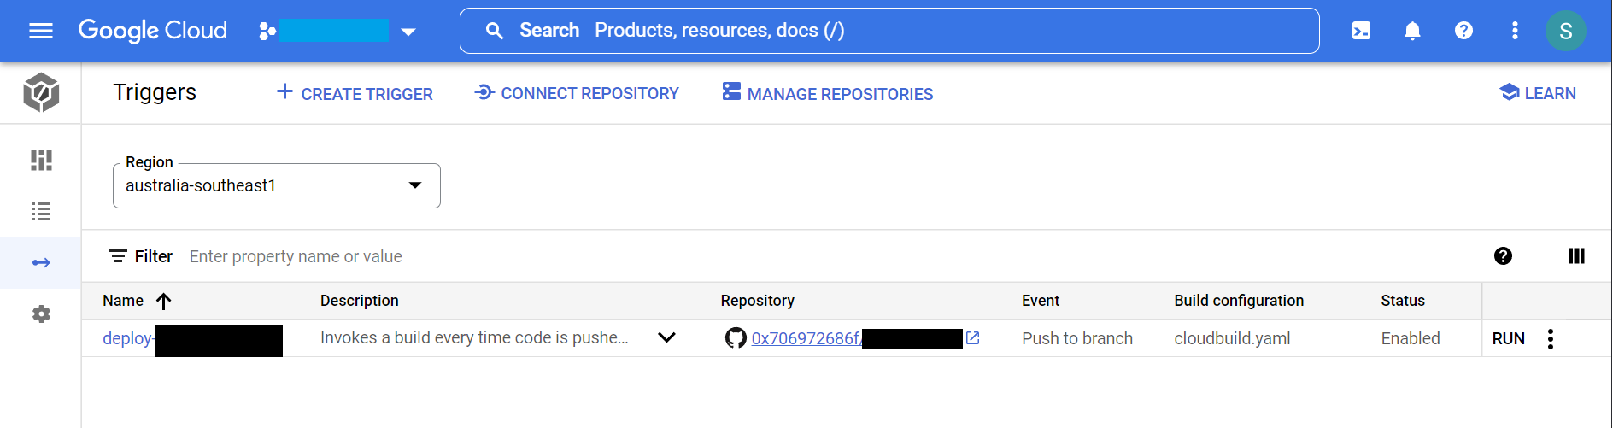The width and height of the screenshot is (1613, 428).
Task: Go to the Dashboard sidebar icon
Action: 40,160
